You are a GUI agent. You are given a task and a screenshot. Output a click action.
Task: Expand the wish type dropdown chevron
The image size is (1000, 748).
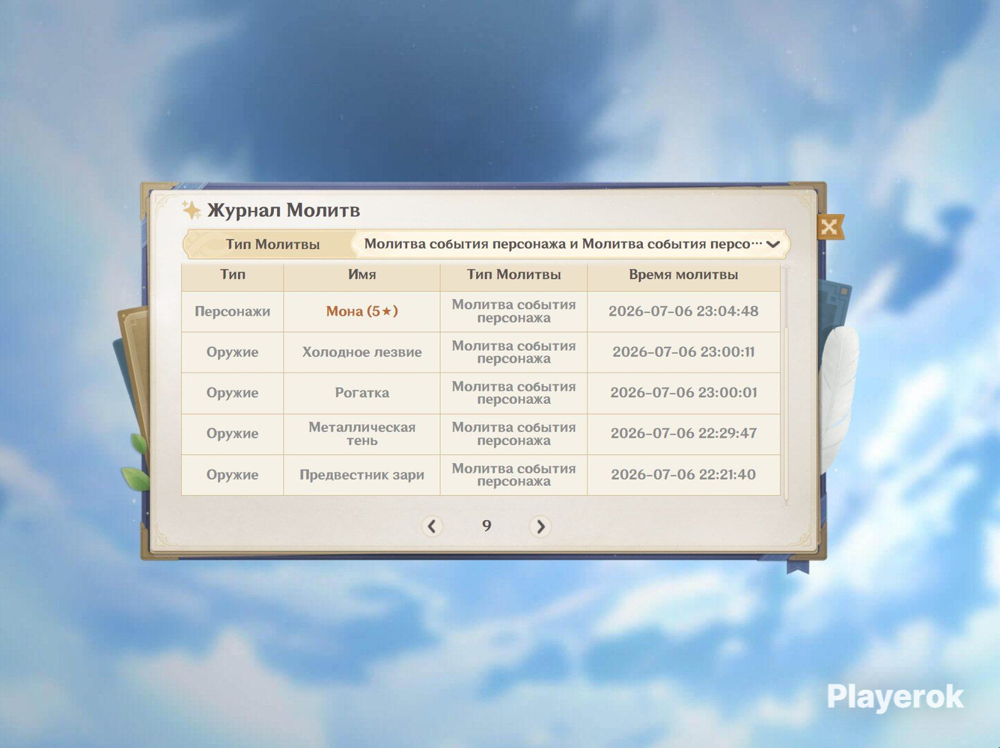click(x=773, y=245)
